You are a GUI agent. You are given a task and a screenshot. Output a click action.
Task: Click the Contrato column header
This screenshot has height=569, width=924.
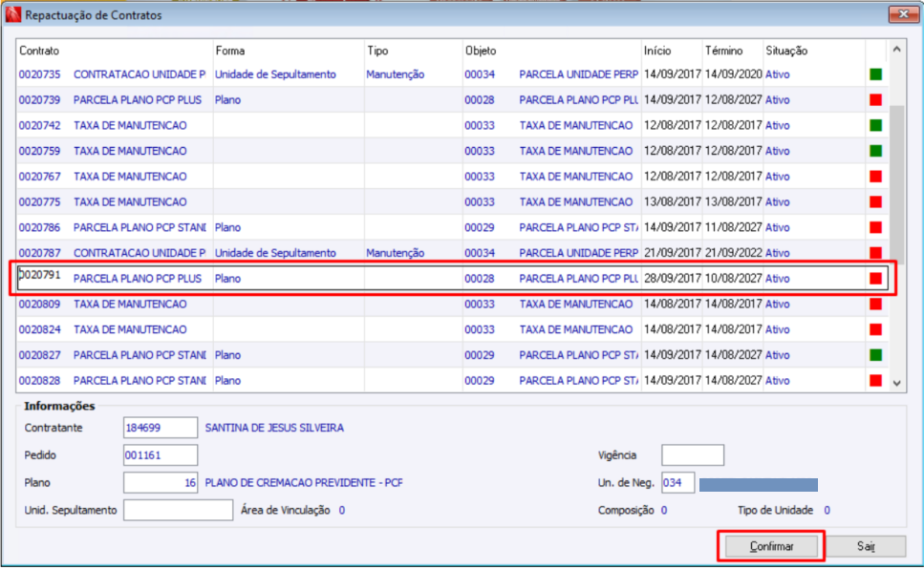click(39, 51)
